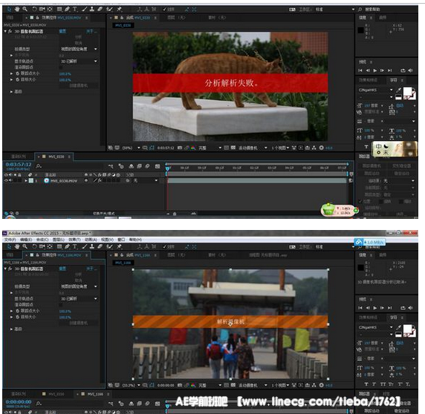
Task: Click the graph editor icon in MVI_0330 timeline
Action: pos(158,166)
